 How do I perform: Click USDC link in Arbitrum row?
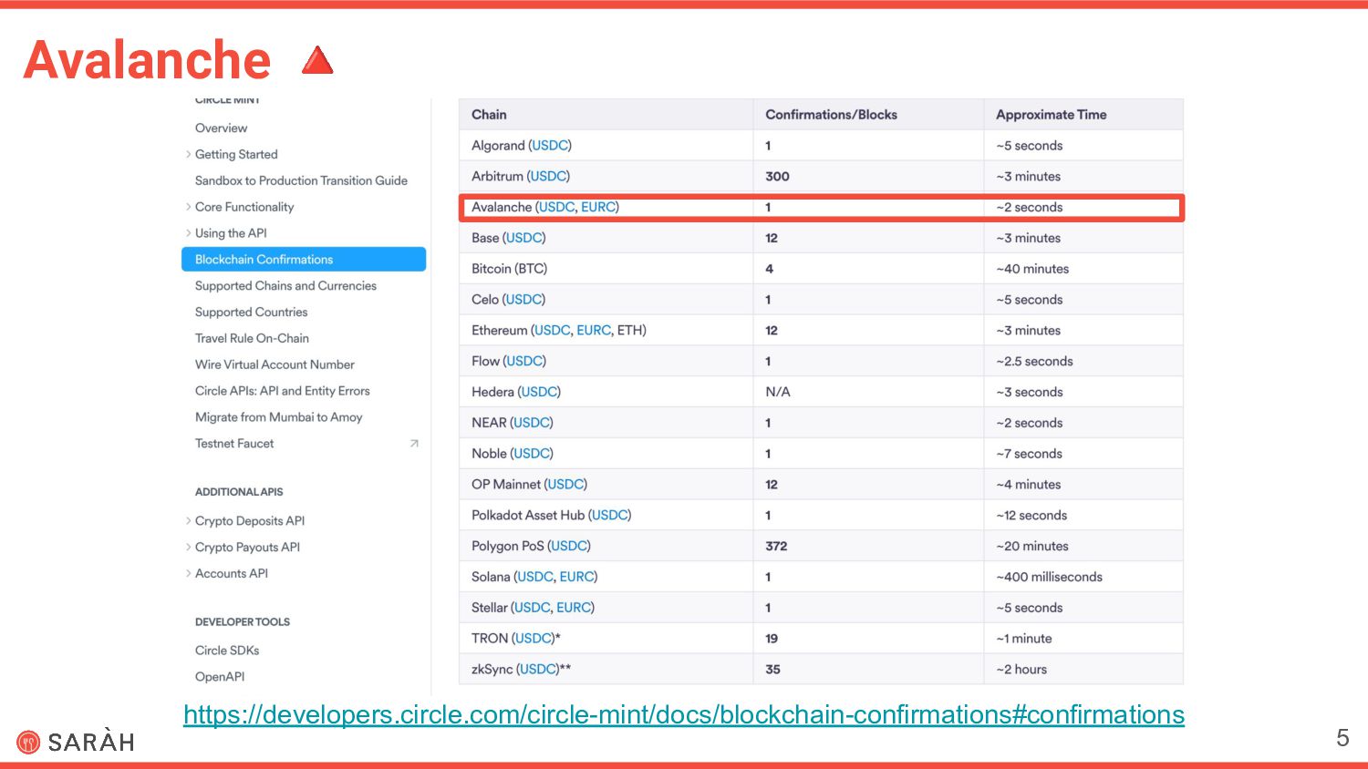[548, 177]
